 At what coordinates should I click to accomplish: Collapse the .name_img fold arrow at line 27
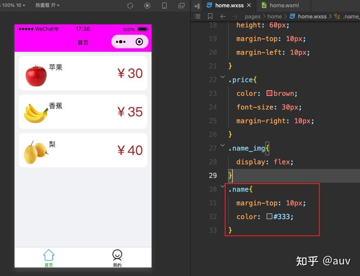222,145
